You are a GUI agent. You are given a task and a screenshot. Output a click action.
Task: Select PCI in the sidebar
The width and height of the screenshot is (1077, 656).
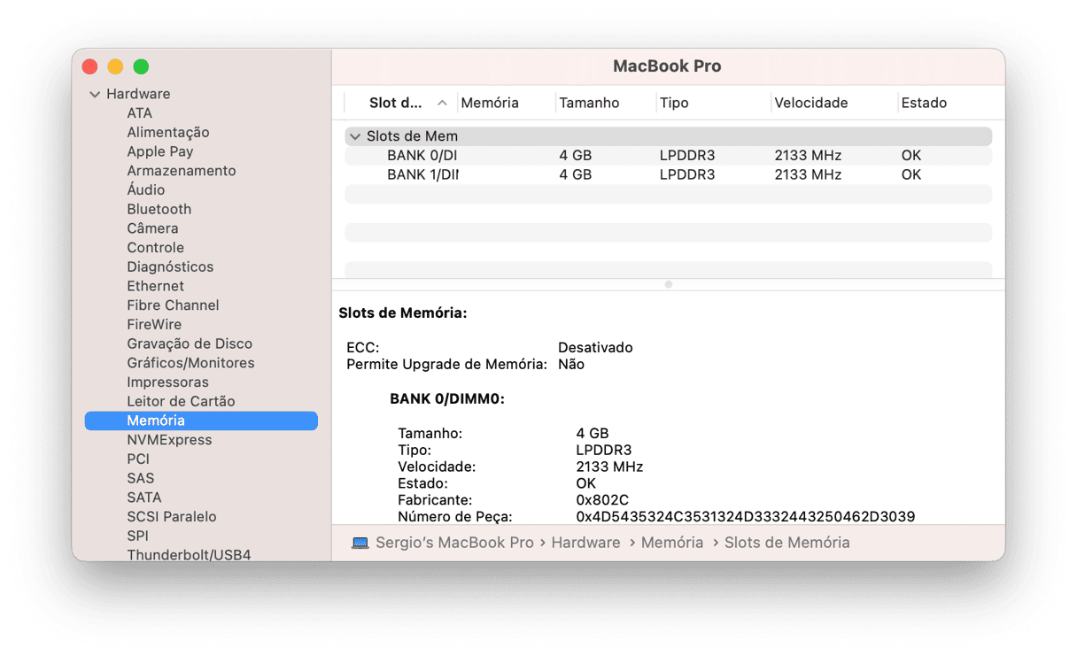click(138, 459)
